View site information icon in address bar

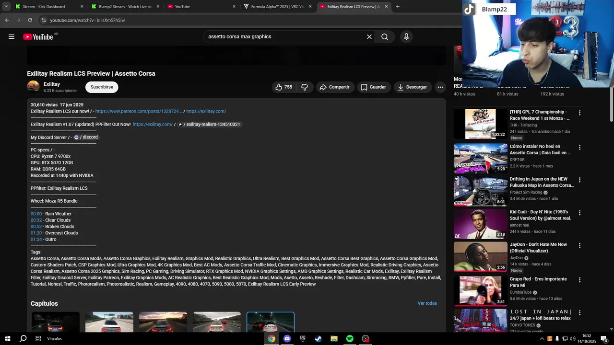(44, 20)
